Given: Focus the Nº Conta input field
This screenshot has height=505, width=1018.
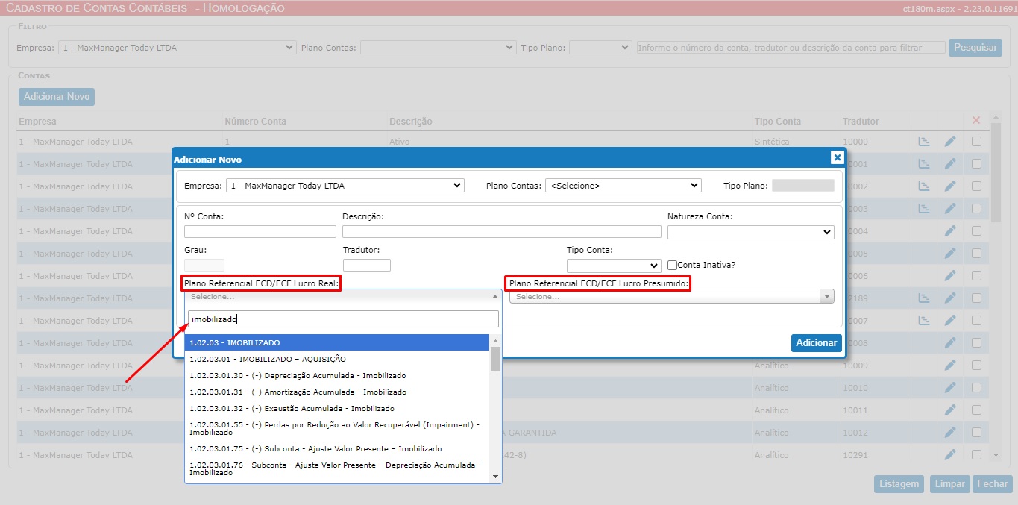Looking at the screenshot, I should click(260, 232).
